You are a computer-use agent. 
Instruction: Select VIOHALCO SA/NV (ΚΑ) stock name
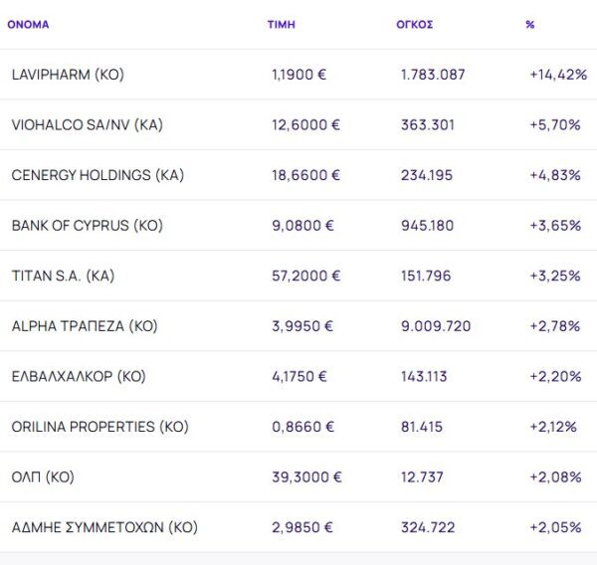87,124
